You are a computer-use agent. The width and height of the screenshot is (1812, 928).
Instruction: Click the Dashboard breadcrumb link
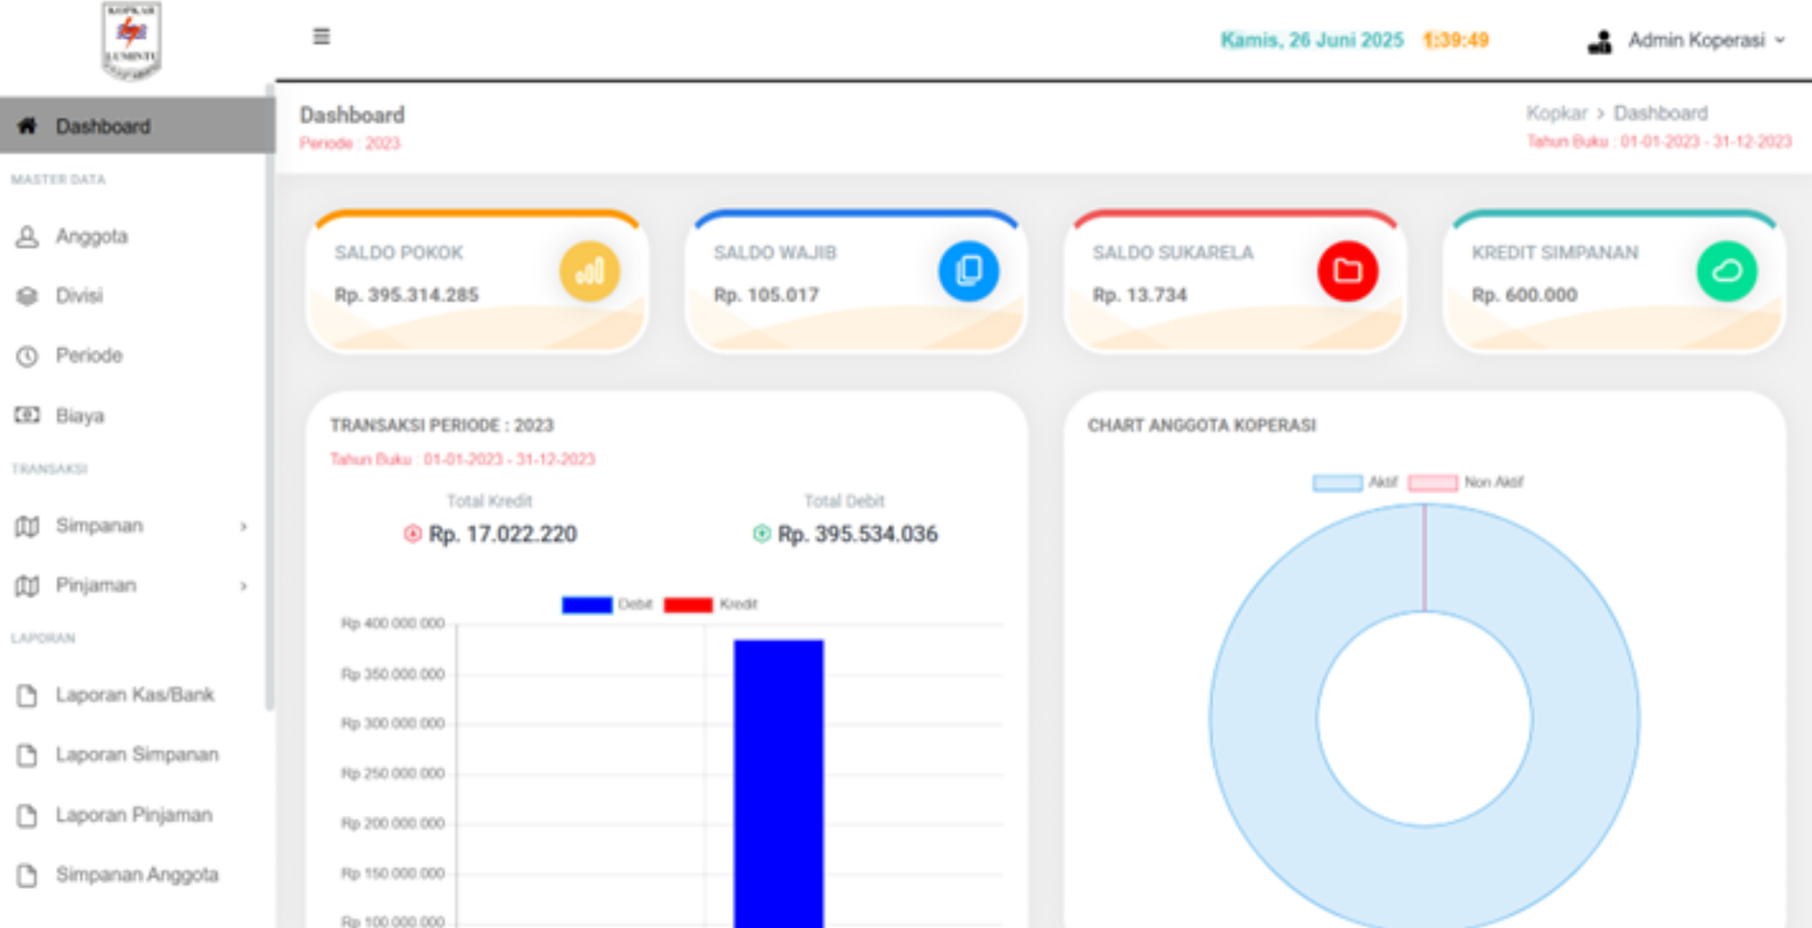pos(1661,113)
